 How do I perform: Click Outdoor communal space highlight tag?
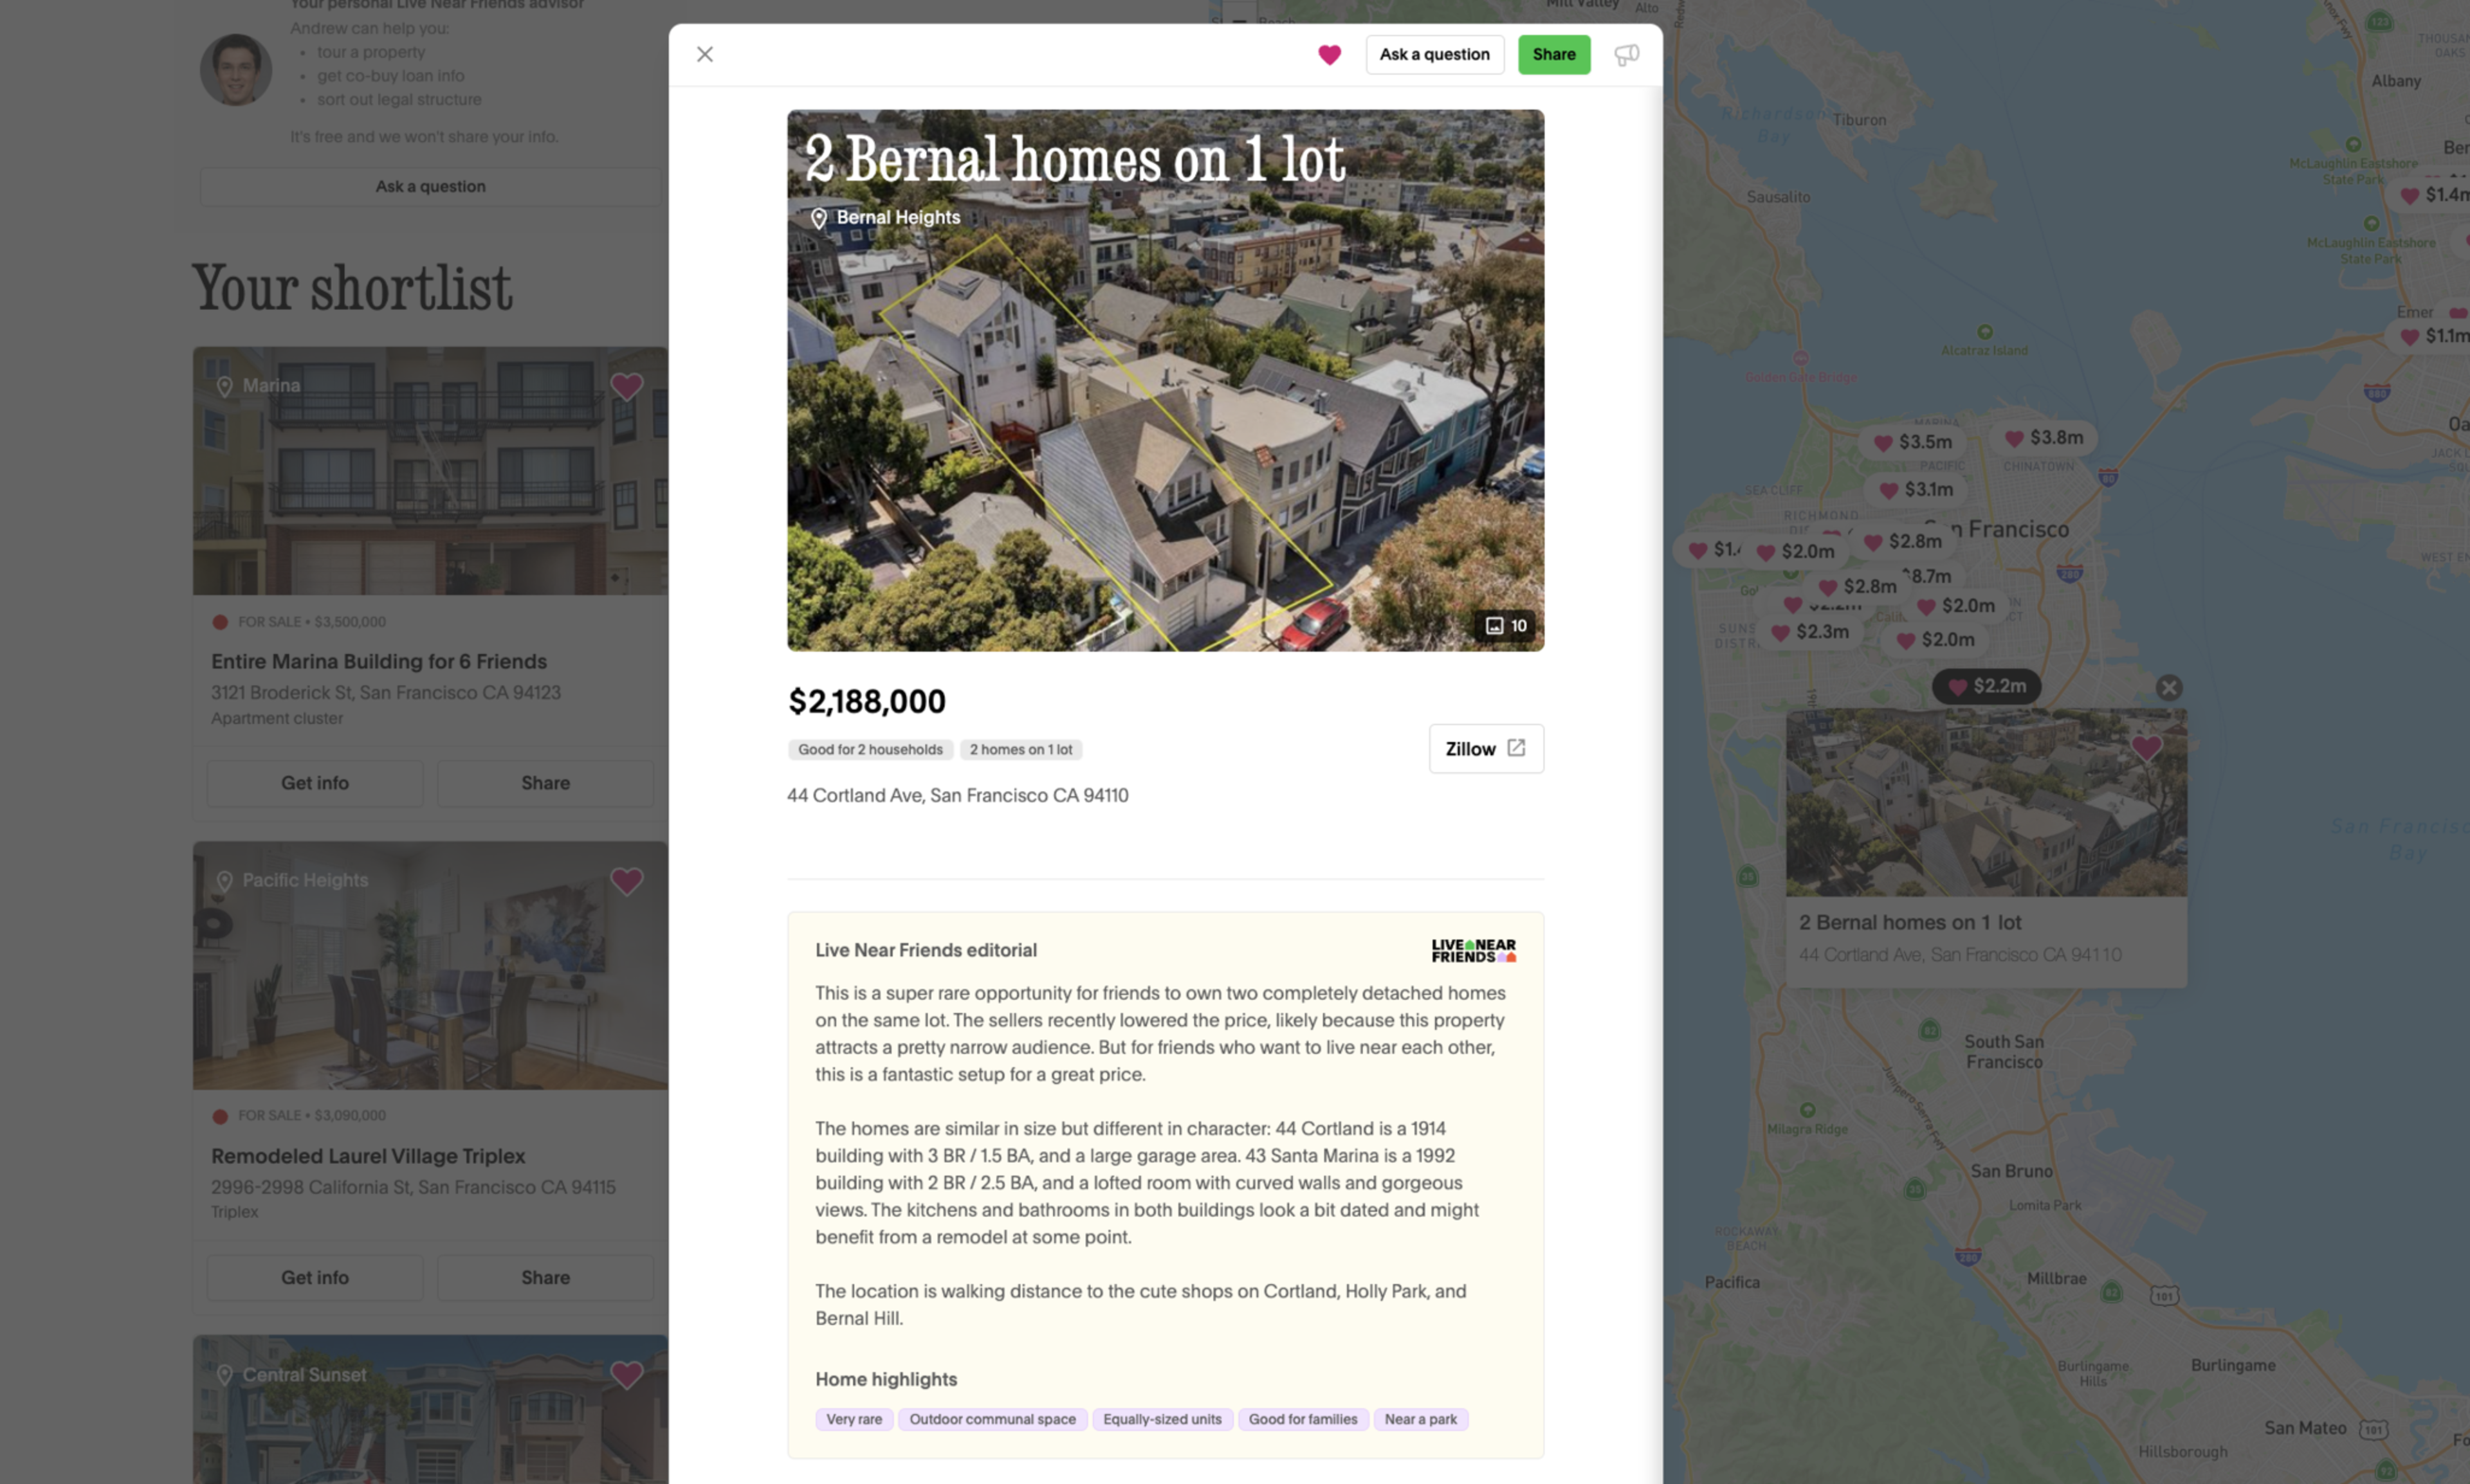(x=991, y=1419)
